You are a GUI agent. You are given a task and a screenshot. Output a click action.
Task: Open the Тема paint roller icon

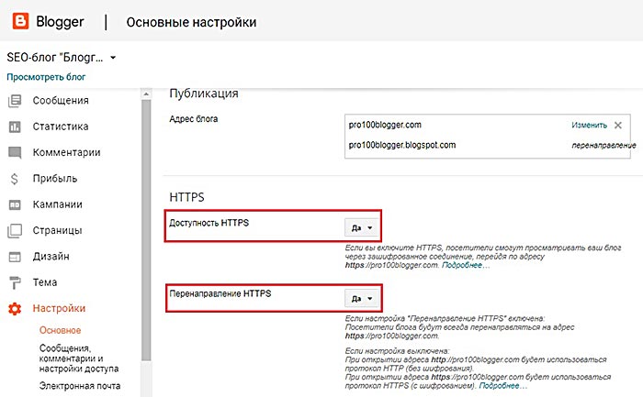15,282
